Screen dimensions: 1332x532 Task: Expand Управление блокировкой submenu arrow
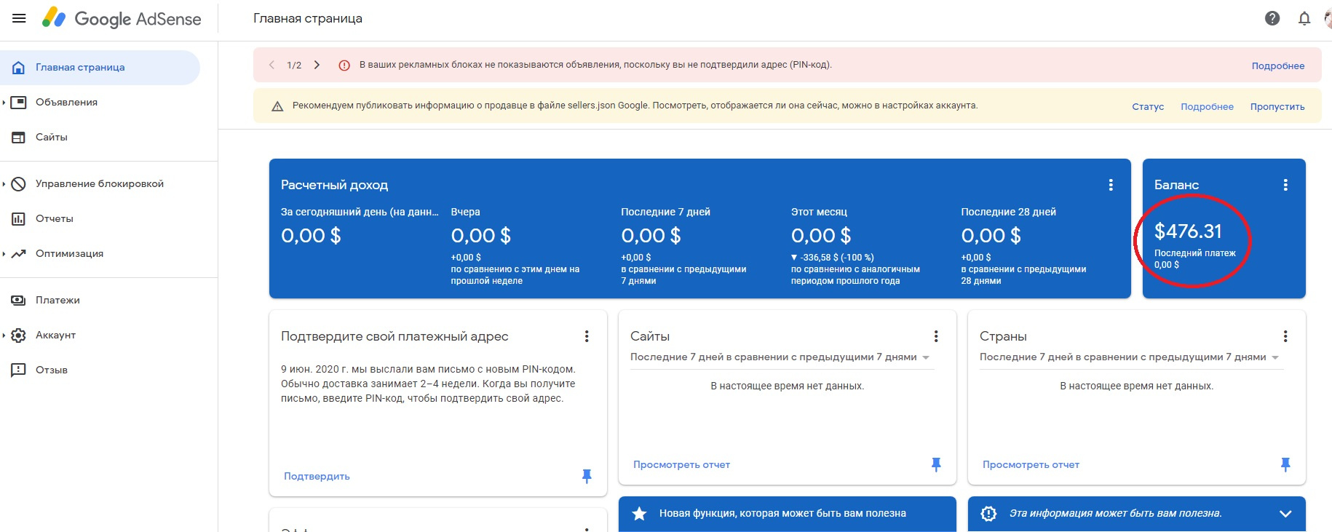pyautogui.click(x=4, y=184)
